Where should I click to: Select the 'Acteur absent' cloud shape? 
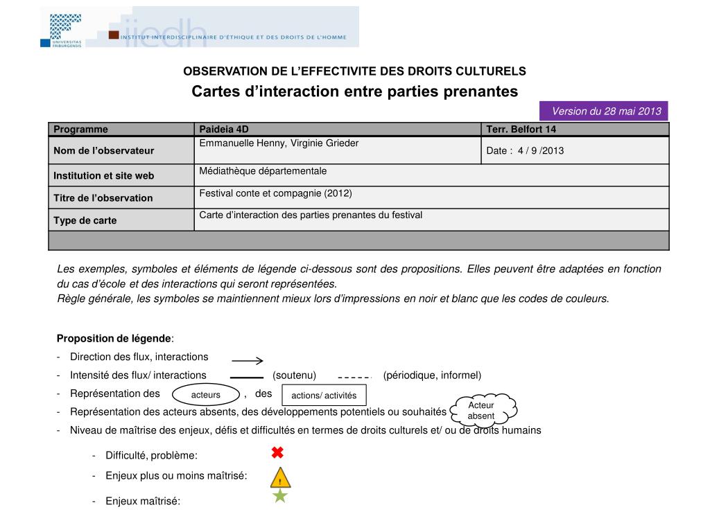point(481,410)
